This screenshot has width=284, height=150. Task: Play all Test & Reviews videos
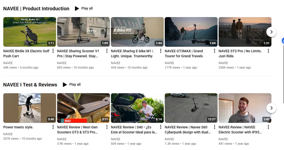pyautogui.click(x=72, y=85)
